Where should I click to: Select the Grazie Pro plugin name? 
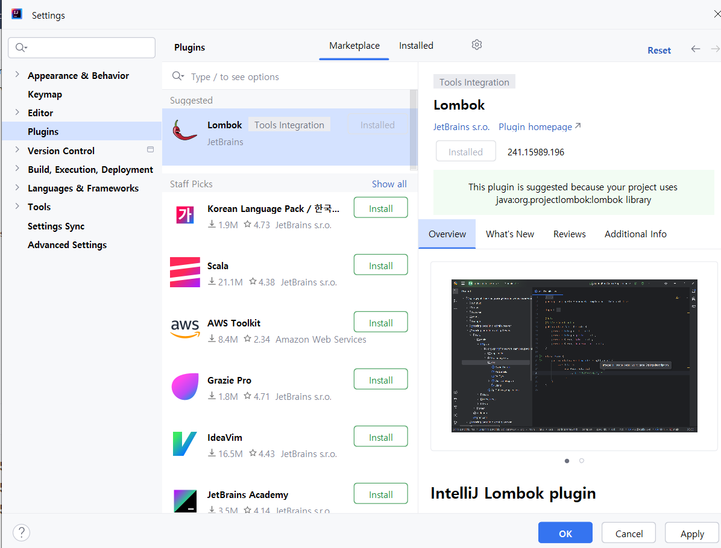point(229,381)
